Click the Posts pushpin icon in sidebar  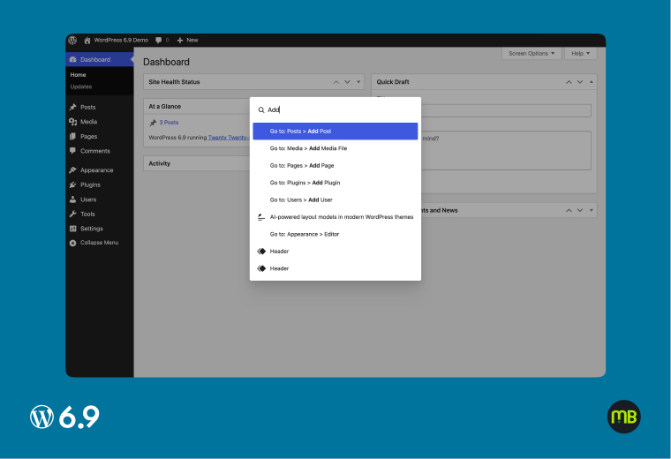(72, 107)
